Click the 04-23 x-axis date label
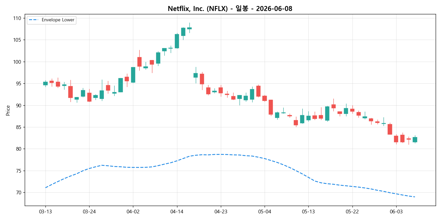This screenshot has height=220, width=441. pos(220,212)
